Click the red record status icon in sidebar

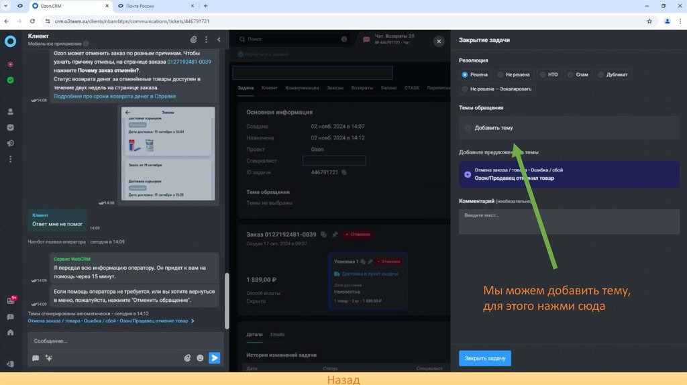[x=11, y=64]
